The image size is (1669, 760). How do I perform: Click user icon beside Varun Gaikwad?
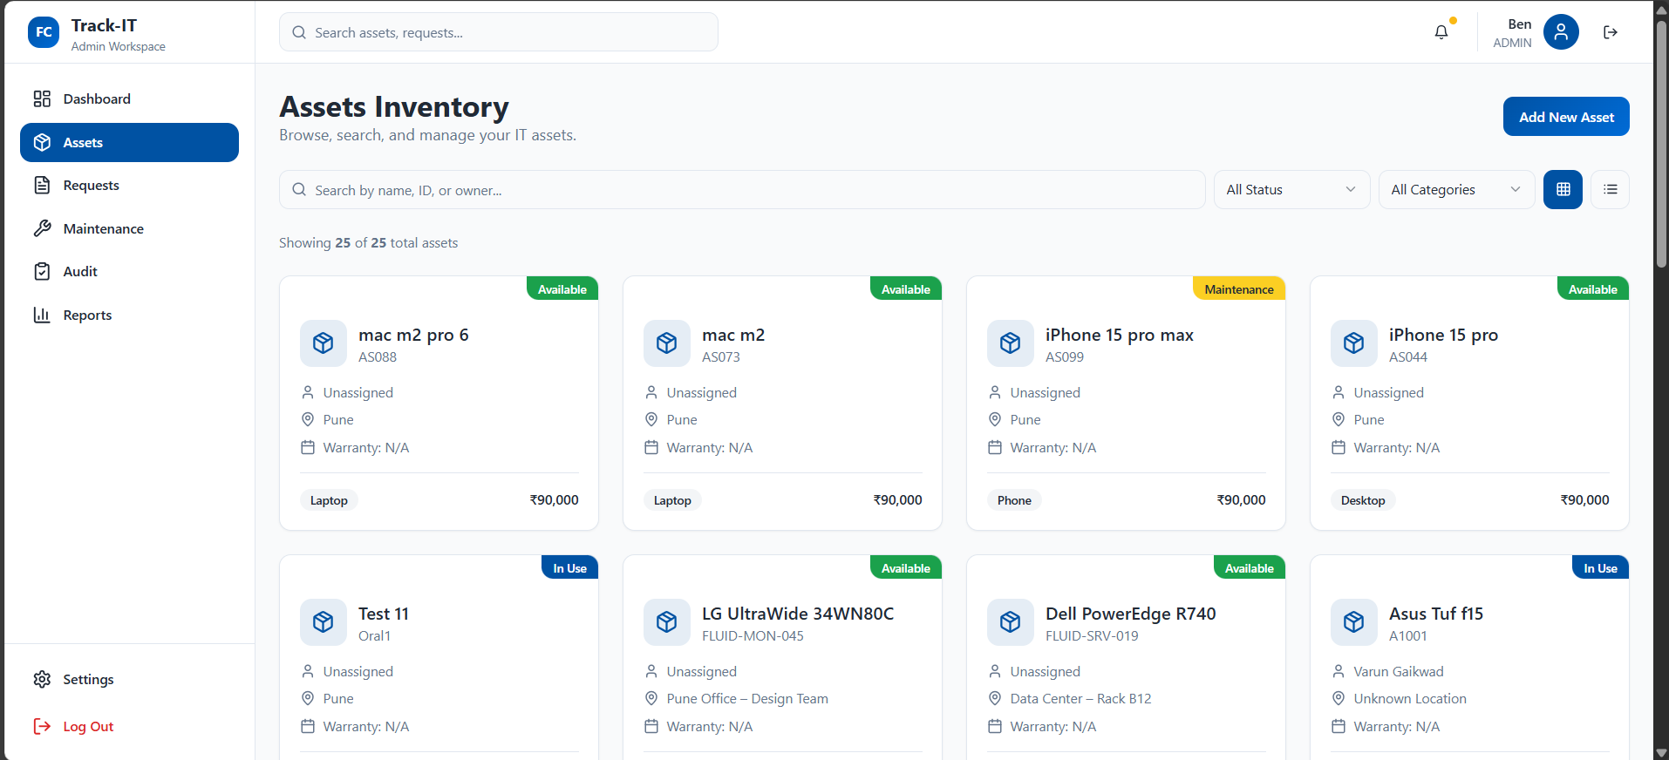click(x=1339, y=671)
